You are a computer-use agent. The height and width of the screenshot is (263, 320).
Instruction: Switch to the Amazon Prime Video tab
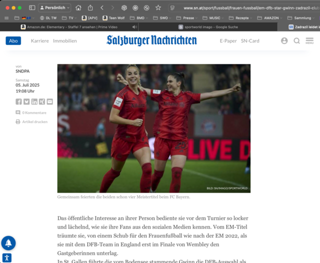75,27
